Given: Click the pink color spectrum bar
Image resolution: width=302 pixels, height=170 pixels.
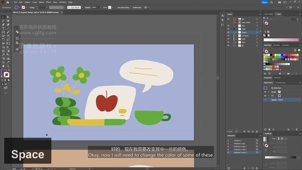Looking at the screenshot, I should (x=281, y=40).
